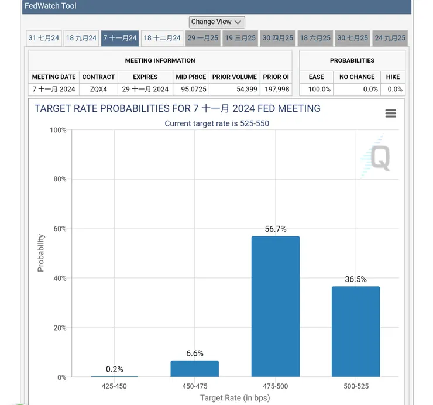Image resolution: width=433 pixels, height=405 pixels.
Task: Click the 450-475 probability bar
Action: (x=195, y=369)
